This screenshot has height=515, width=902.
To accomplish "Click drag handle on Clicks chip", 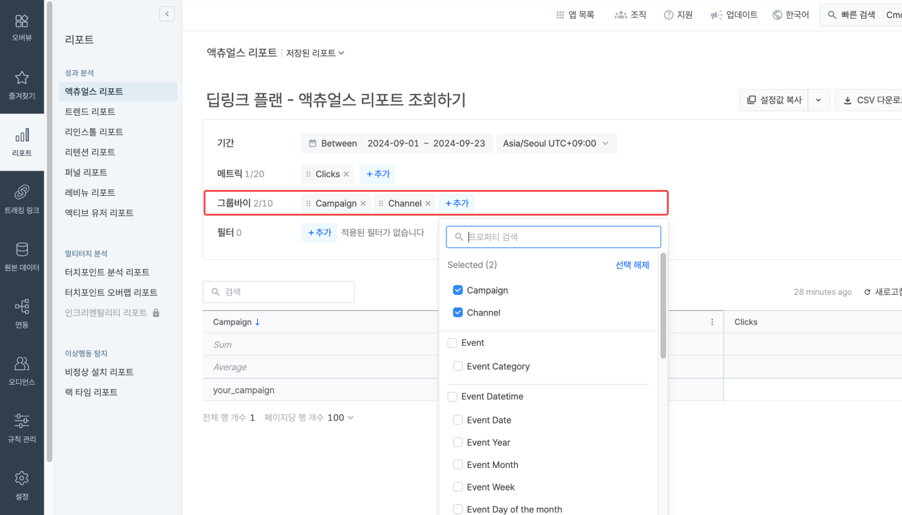I will (309, 174).
